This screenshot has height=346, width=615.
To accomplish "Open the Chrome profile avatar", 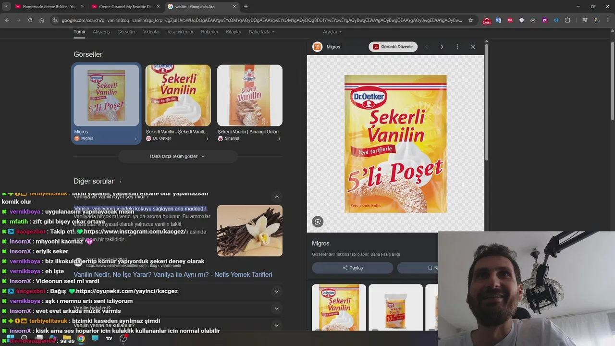I will click(x=596, y=20).
